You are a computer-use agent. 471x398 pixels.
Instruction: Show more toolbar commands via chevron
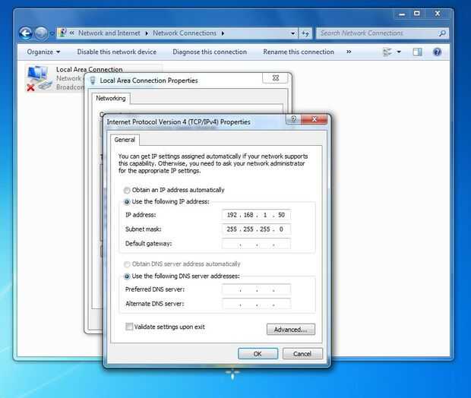(x=349, y=52)
